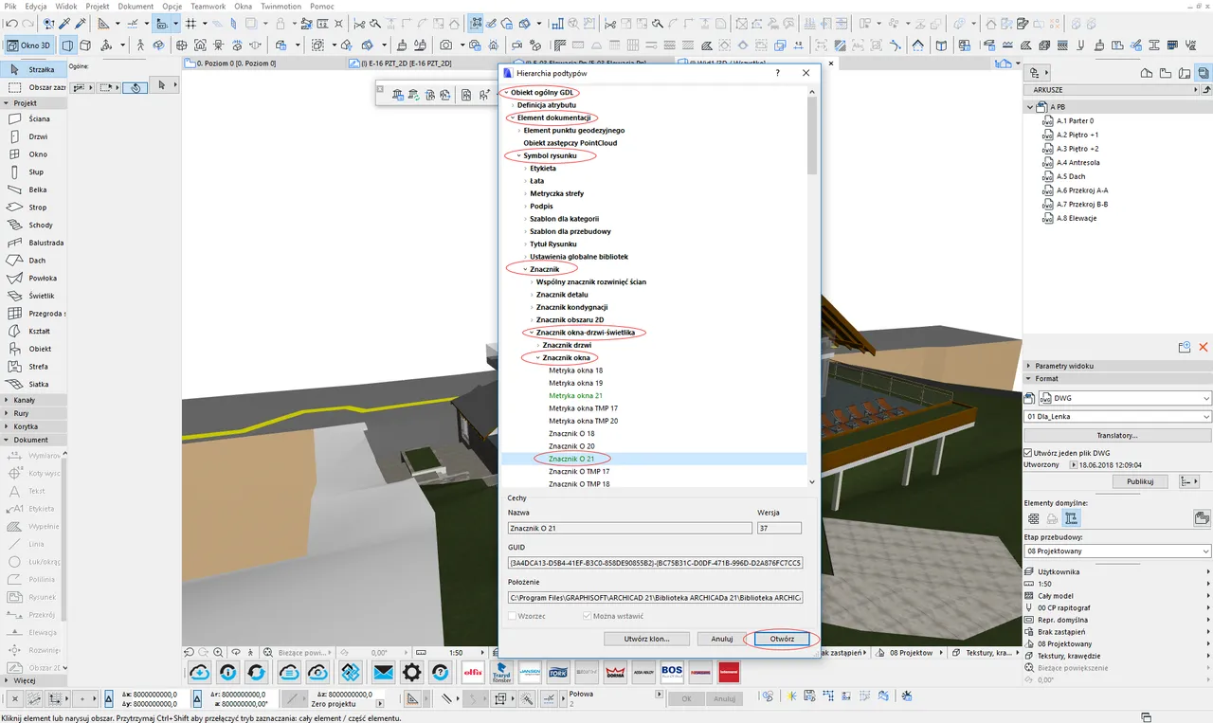Viewport: 1213px width, 723px height.
Task: Collapse the 'Obiekt ogólny GDL' node
Action: click(507, 92)
